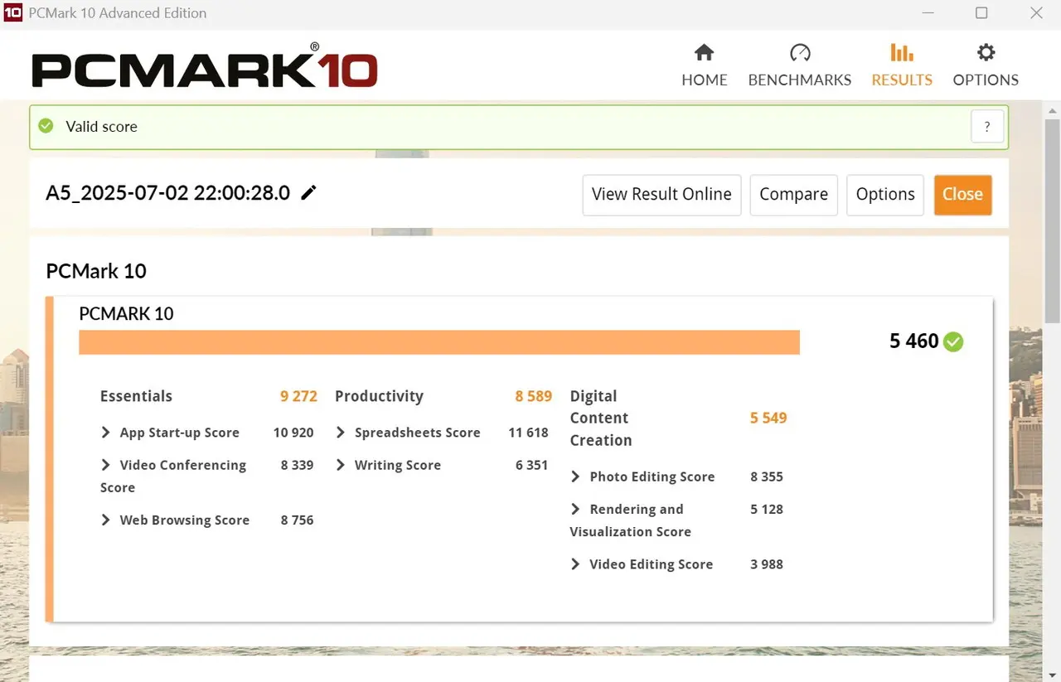The width and height of the screenshot is (1061, 682).
Task: Click the orange Close button
Action: point(962,195)
